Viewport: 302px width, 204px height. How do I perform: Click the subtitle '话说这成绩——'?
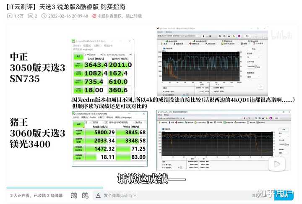pos(151,179)
